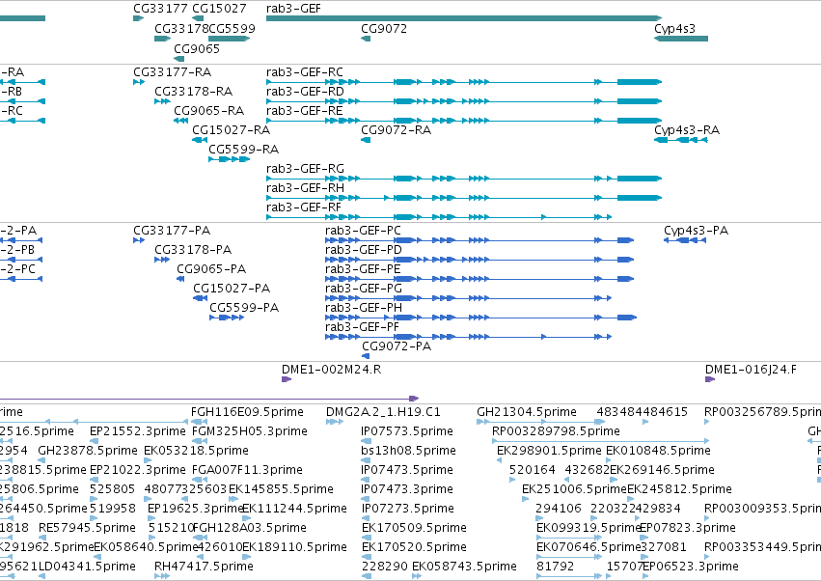Select the CG33178 gene label in top track

181,28
